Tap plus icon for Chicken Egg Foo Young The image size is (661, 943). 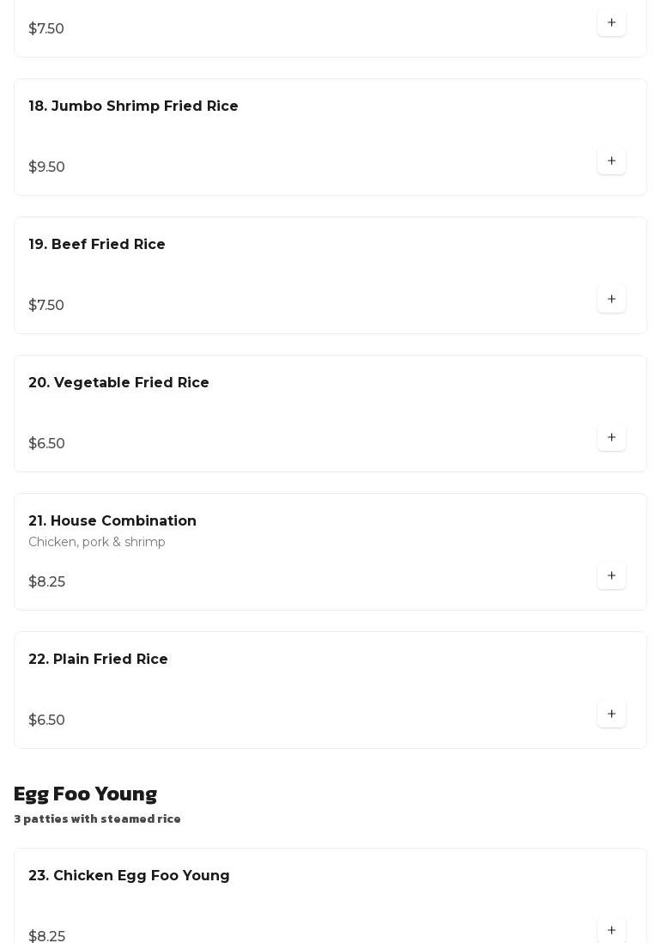611,930
